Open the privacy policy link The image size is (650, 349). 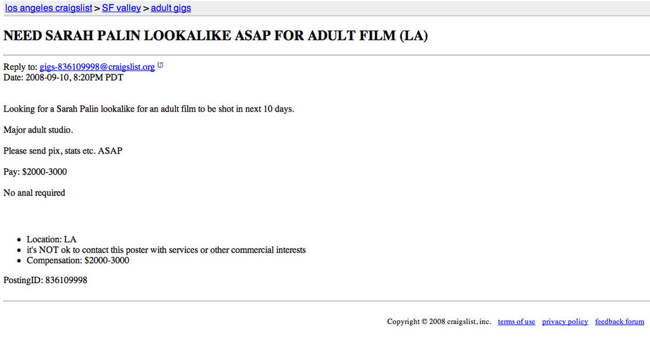tap(565, 322)
